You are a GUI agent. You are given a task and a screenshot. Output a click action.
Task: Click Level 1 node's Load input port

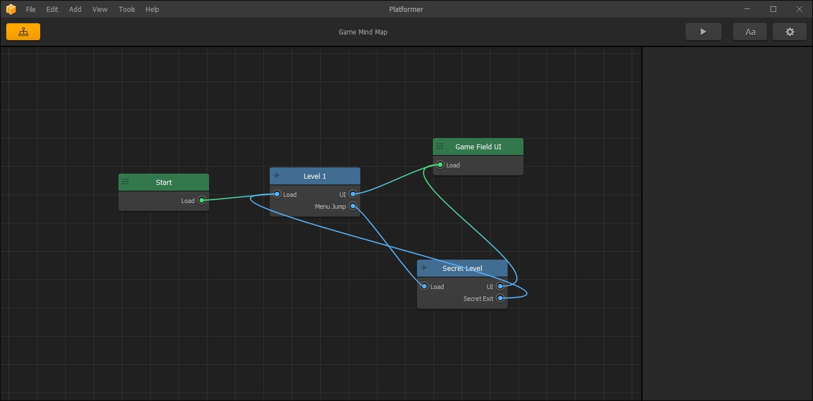(x=277, y=195)
